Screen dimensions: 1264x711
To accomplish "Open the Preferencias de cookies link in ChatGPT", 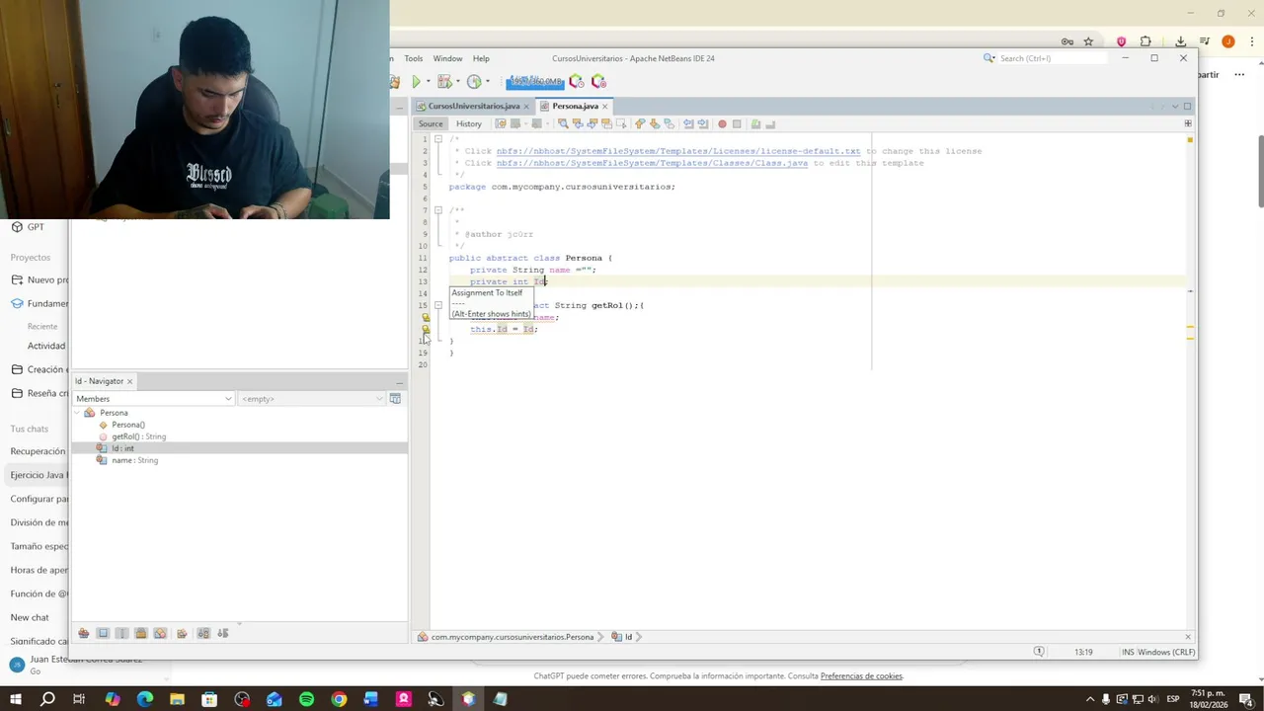I will [861, 676].
